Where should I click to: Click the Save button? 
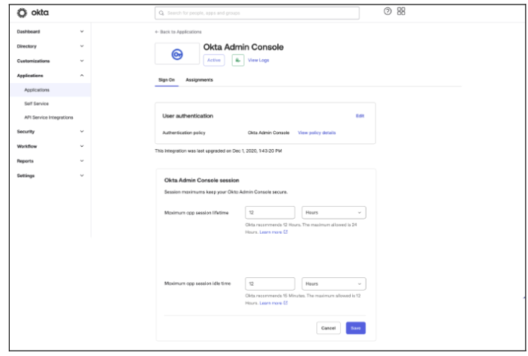[x=355, y=328]
